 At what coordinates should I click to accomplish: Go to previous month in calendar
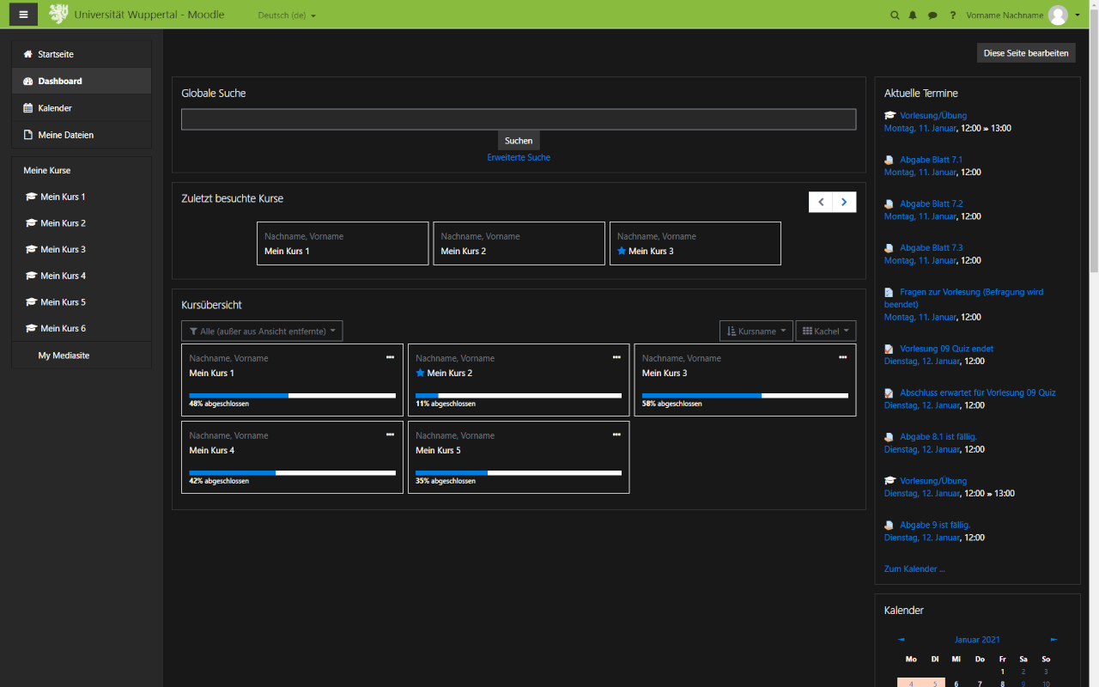click(901, 640)
